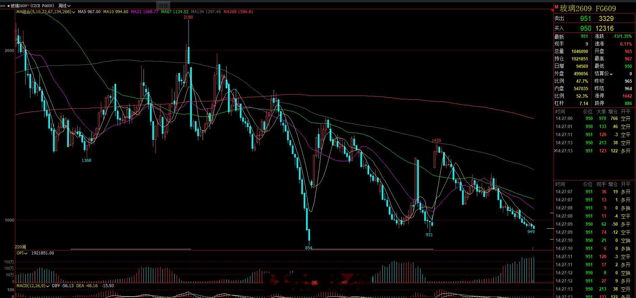Click the MA22 1068.77 label

(144, 12)
